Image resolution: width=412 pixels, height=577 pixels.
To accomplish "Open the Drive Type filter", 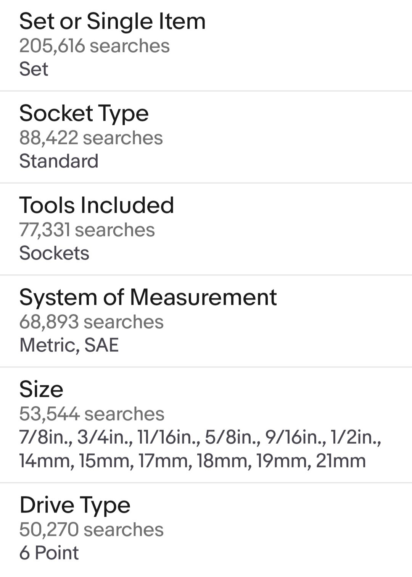I will pyautogui.click(x=206, y=530).
